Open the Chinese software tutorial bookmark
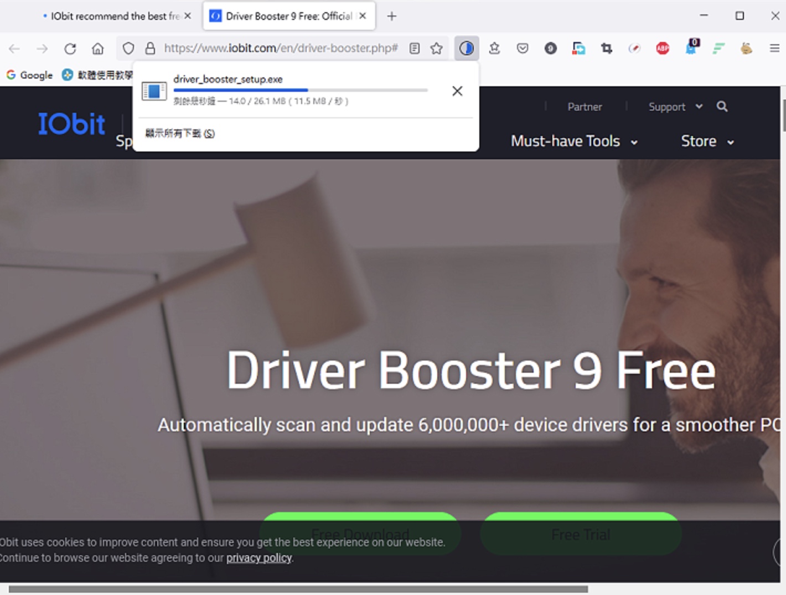The width and height of the screenshot is (786, 595). coord(97,75)
